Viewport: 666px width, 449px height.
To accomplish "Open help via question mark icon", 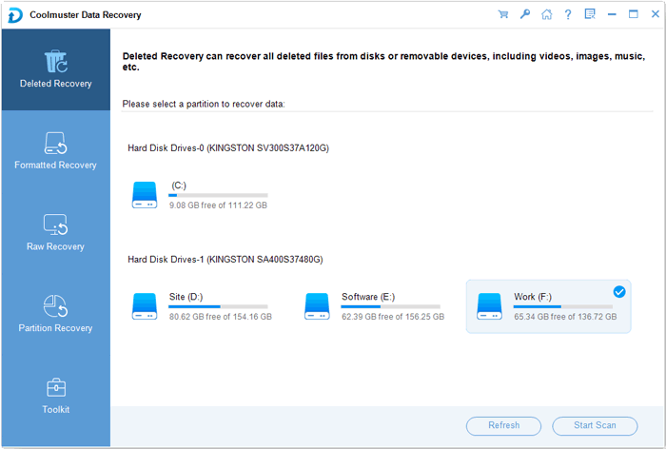I will click(x=568, y=14).
